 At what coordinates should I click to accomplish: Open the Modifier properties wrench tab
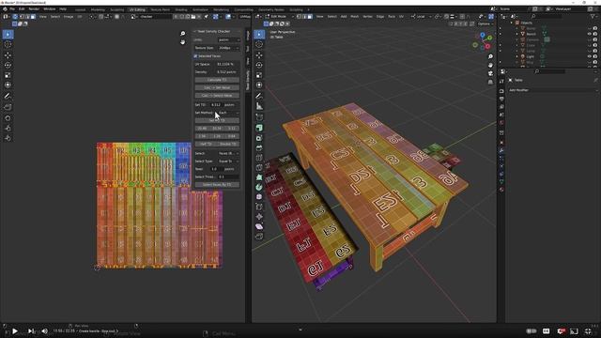pyautogui.click(x=501, y=150)
